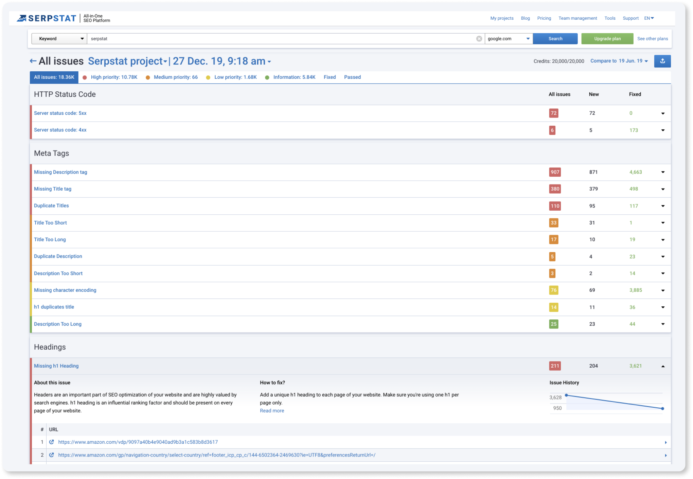Open My projects in top navigation

[502, 18]
